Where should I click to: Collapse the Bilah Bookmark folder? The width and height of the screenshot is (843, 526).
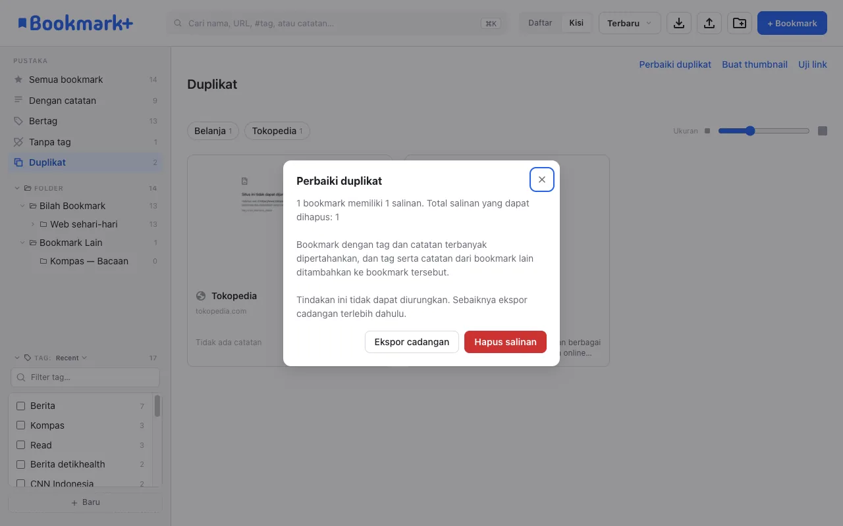click(22, 206)
